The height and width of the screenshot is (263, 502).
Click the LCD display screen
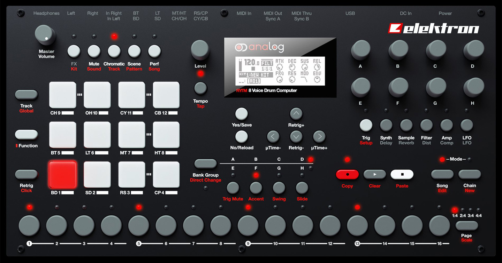click(x=280, y=71)
